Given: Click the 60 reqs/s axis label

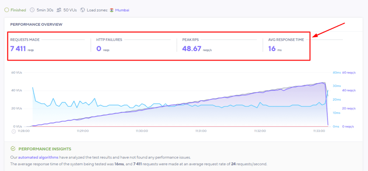Looking at the screenshot, I should click(x=349, y=73).
